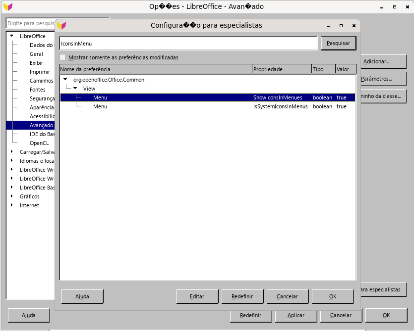Click OK in the Options window
This screenshot has width=414, height=331.
tap(386, 316)
